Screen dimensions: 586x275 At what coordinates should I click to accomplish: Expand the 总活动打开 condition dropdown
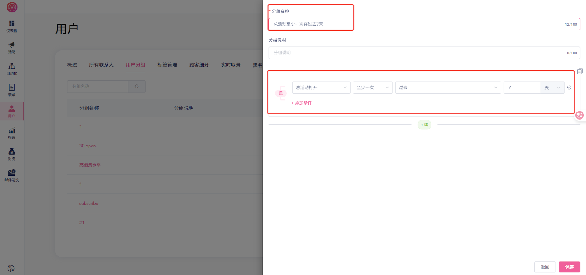coord(321,87)
